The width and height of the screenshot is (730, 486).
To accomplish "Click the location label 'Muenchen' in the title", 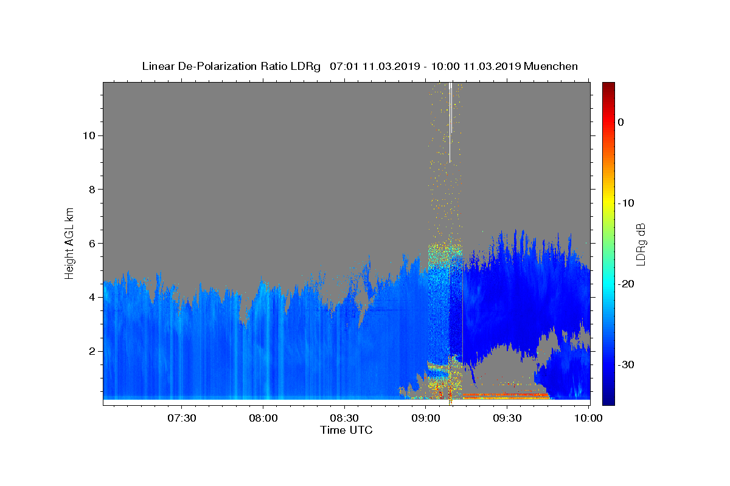I will pyautogui.click(x=551, y=66).
